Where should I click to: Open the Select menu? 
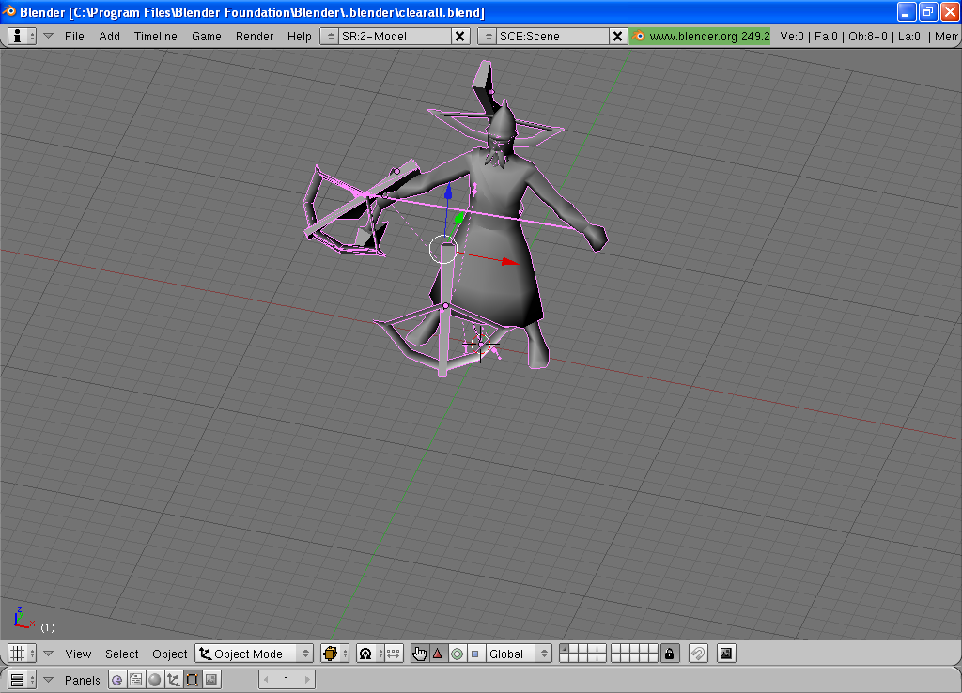pyautogui.click(x=121, y=654)
